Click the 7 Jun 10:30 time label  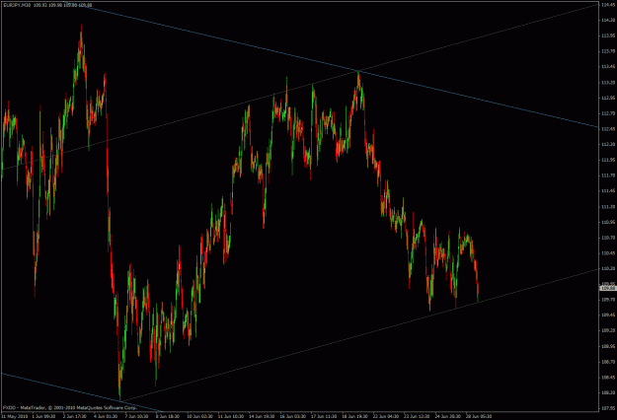136,416
